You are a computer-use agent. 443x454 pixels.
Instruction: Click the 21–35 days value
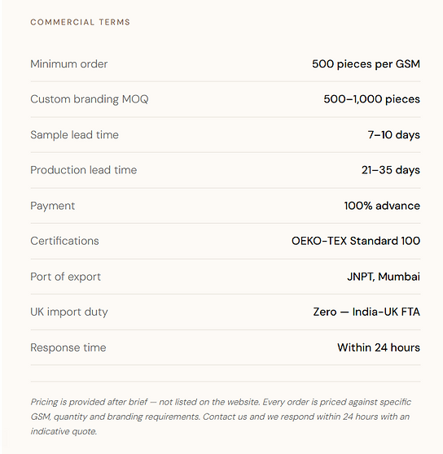point(391,170)
